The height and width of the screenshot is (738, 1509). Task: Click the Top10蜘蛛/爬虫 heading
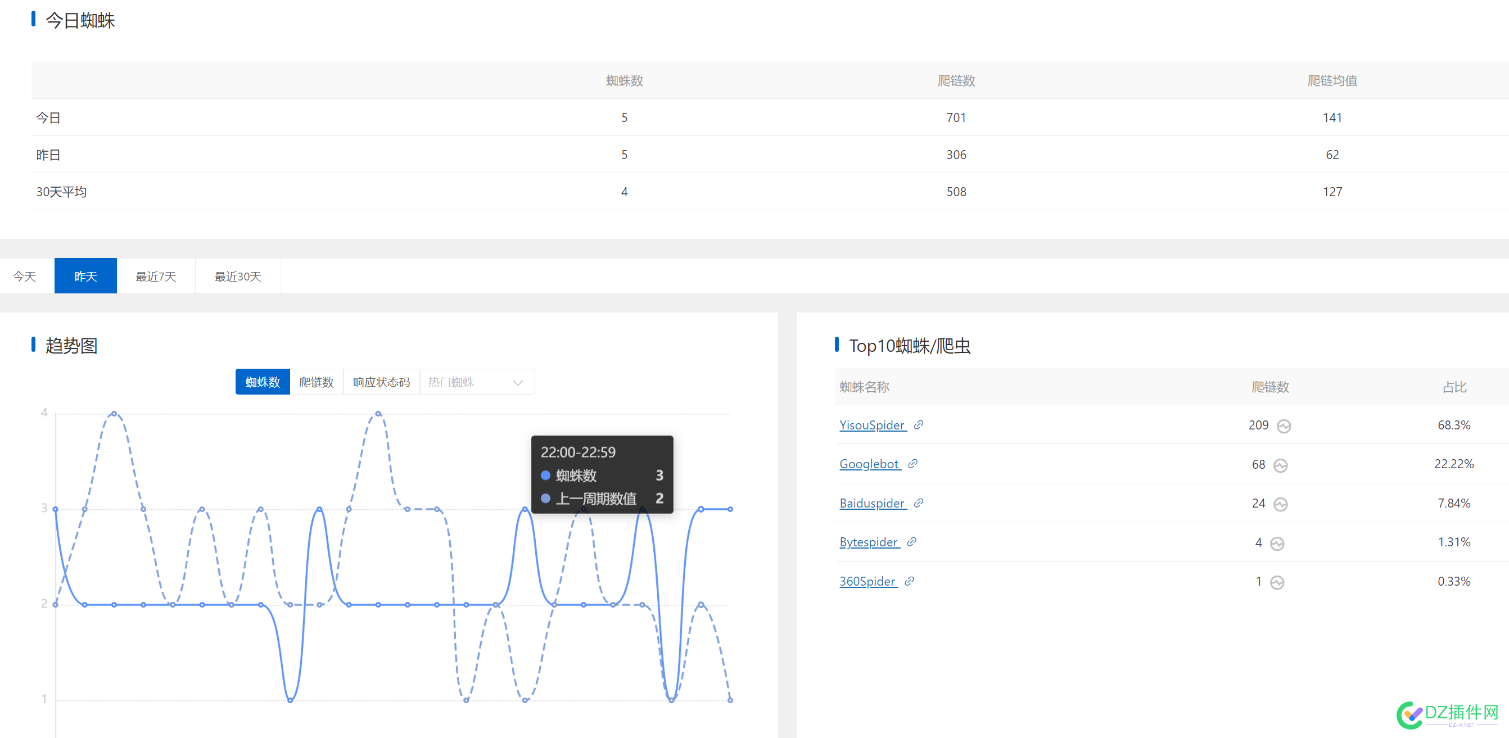[910, 346]
